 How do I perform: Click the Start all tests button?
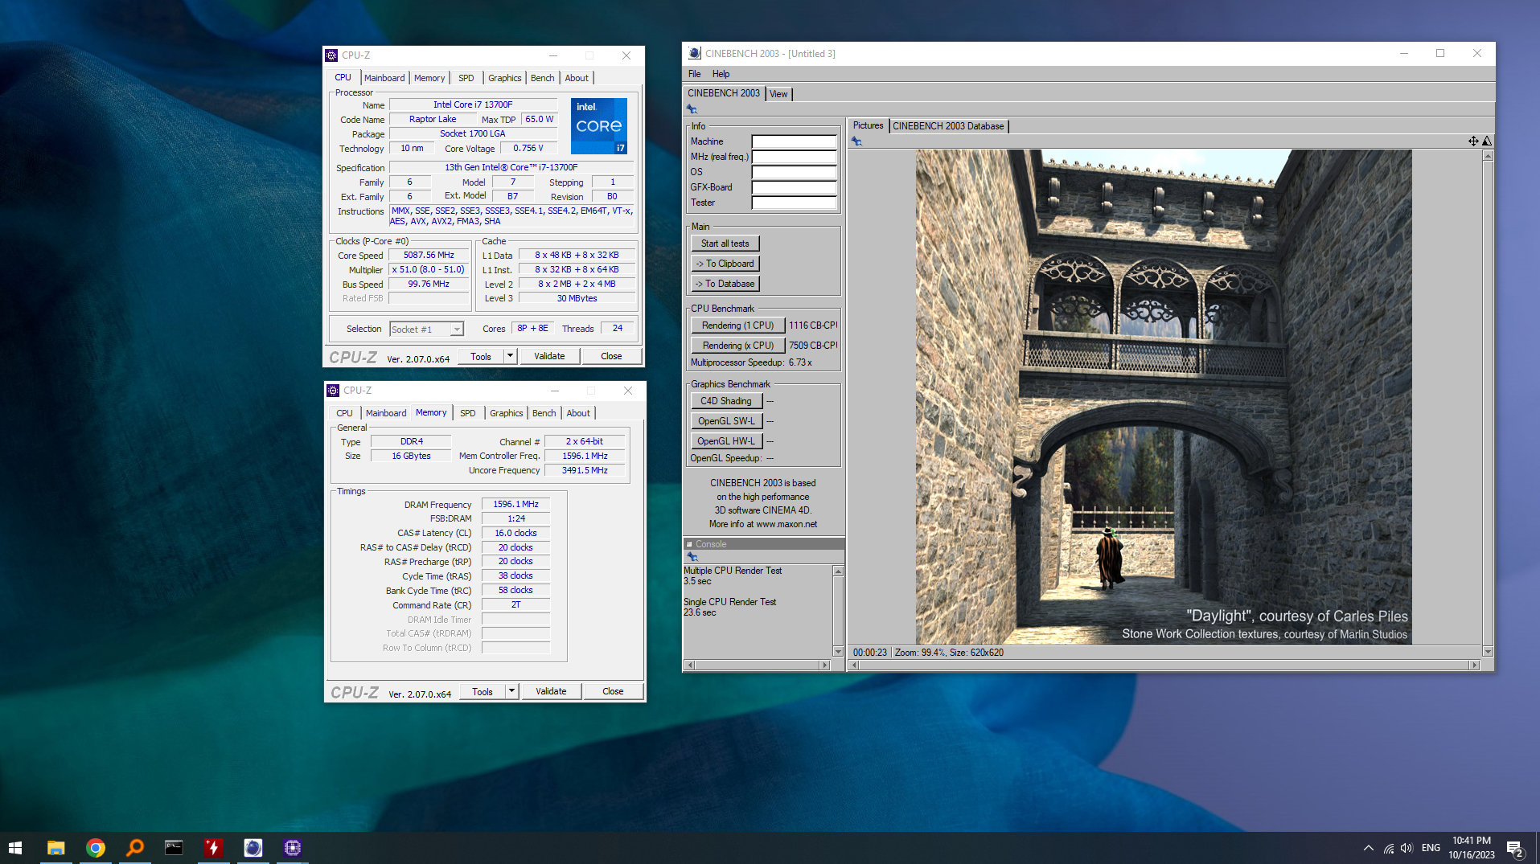coord(725,244)
